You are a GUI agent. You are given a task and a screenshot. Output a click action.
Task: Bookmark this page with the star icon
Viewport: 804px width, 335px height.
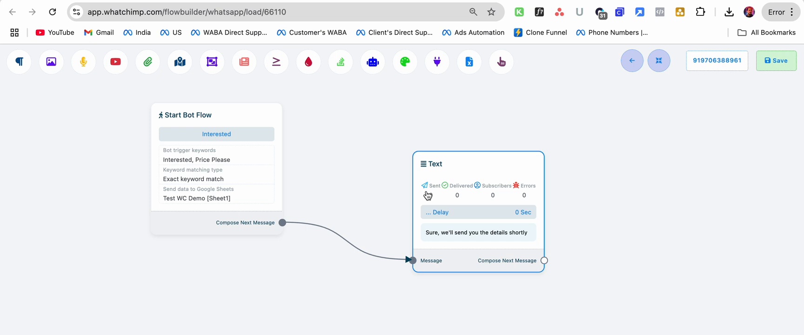click(491, 12)
